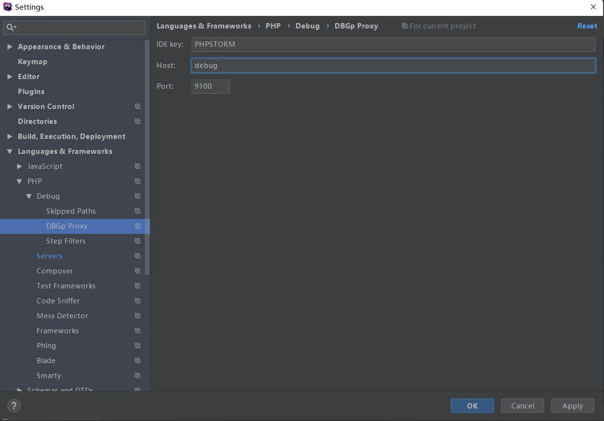Click 'Debug' in the breadcrumb path
Image resolution: width=604 pixels, height=421 pixels.
(308, 26)
